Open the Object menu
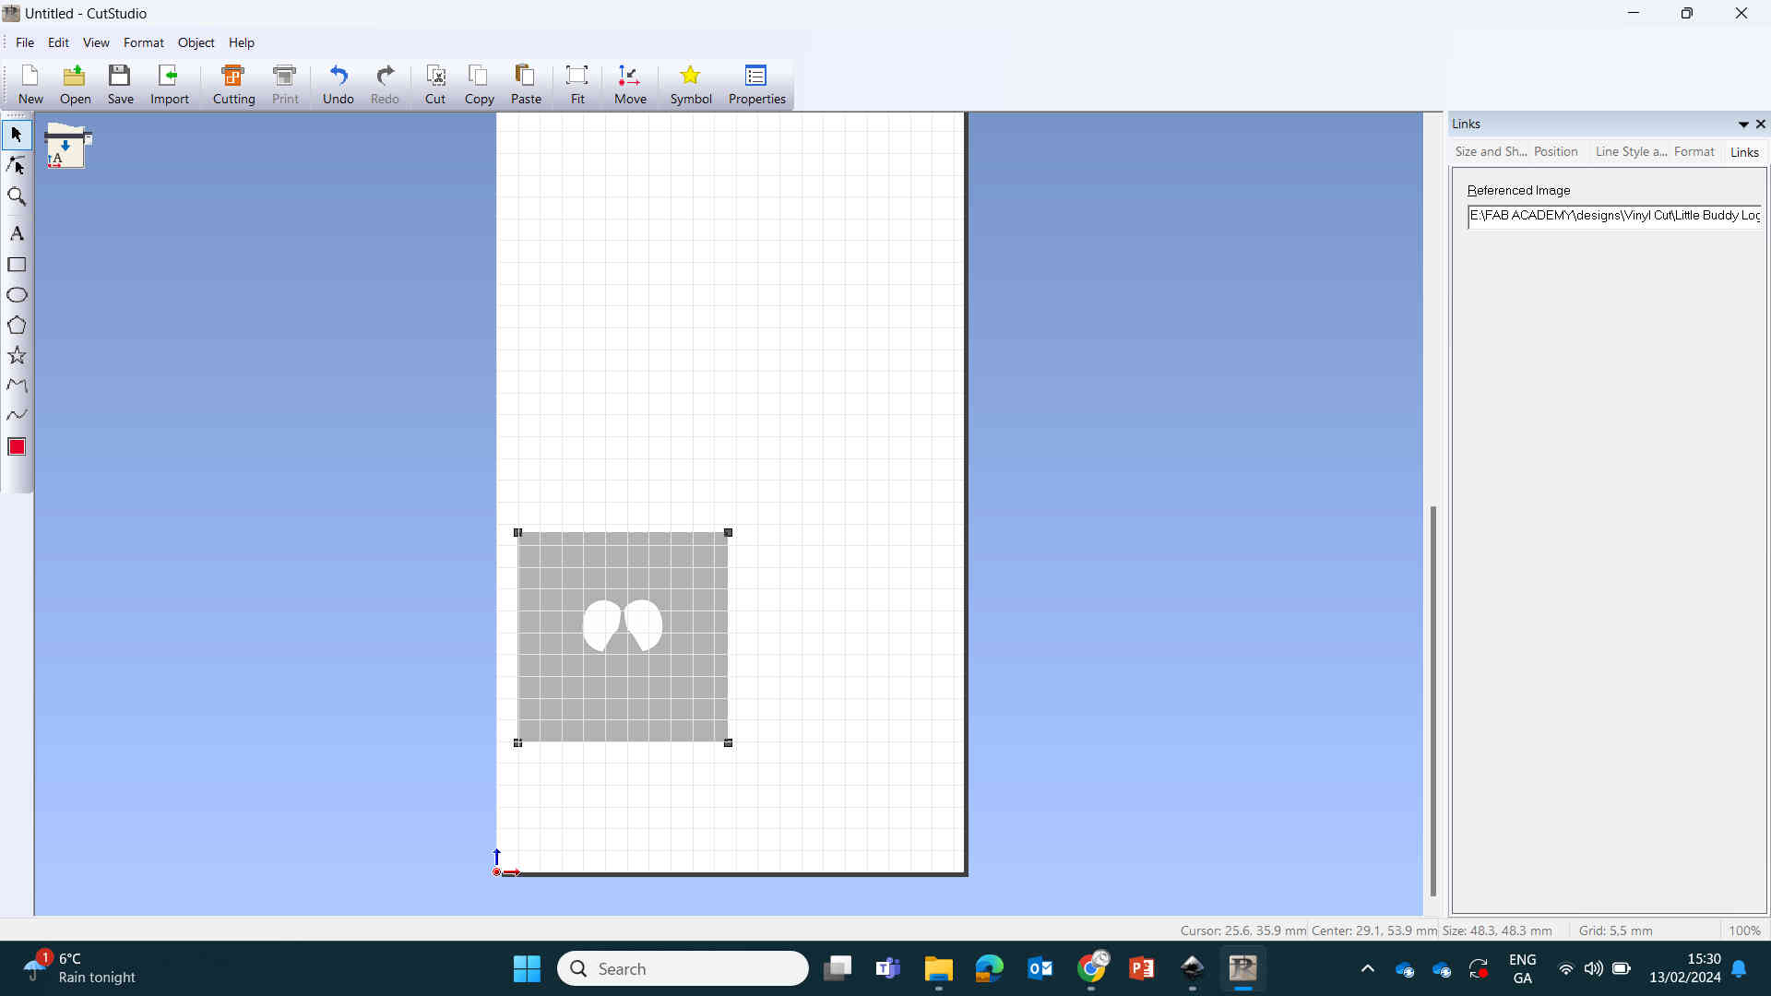The image size is (1771, 996). point(196,42)
